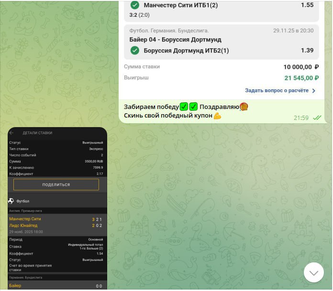
Task: Click green check beside Манчестер Сити ИТБ1(2)
Action: click(x=135, y=5)
